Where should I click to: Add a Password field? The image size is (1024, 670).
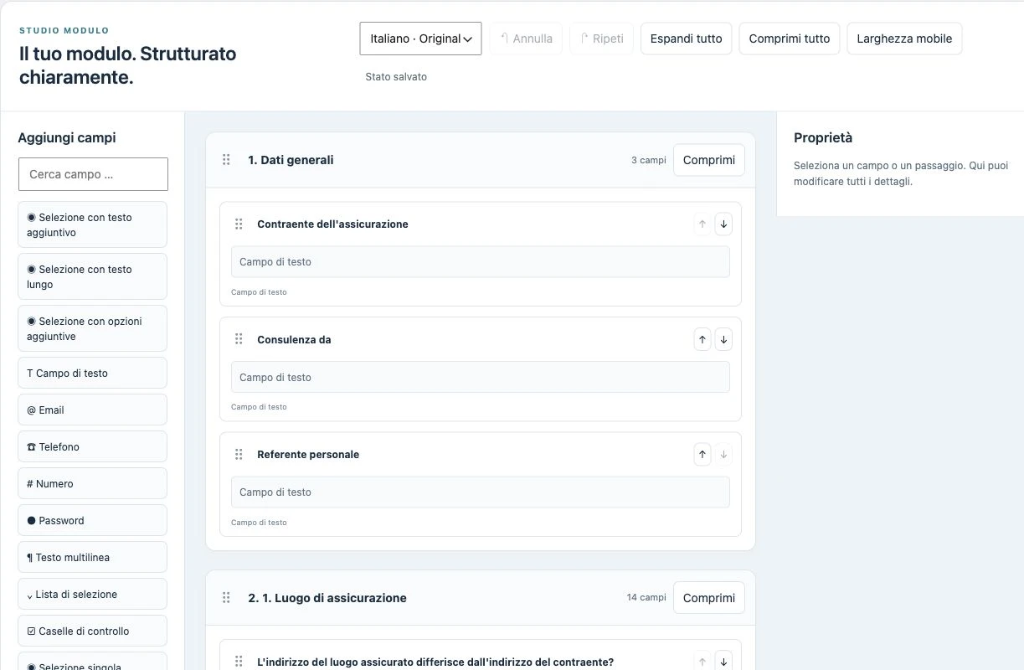pyautogui.click(x=92, y=521)
